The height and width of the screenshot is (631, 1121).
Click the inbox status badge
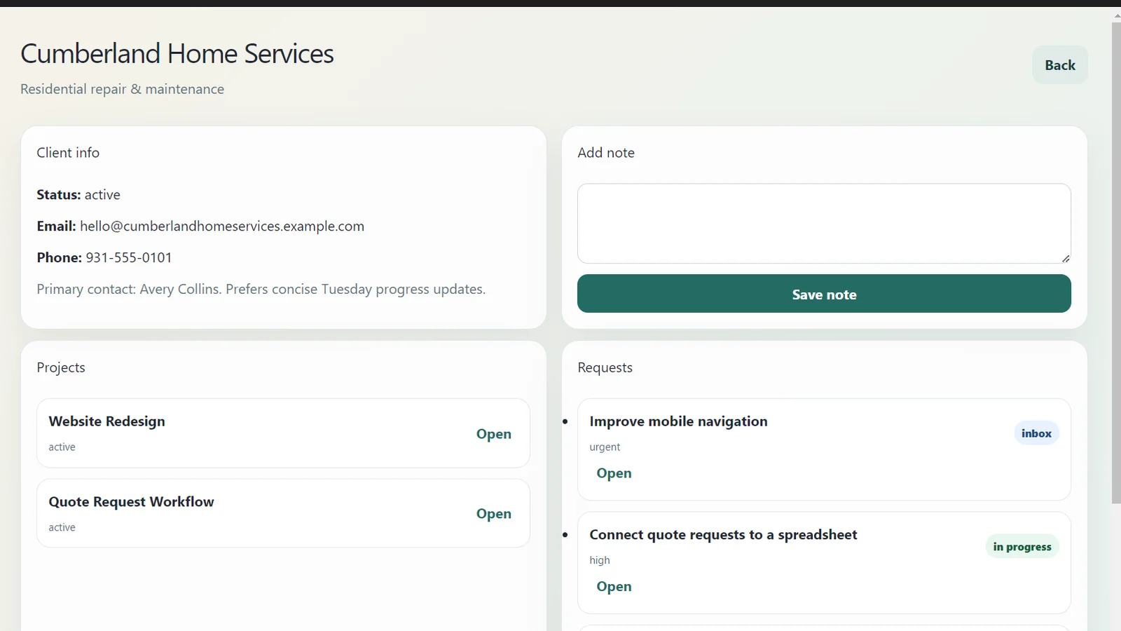click(x=1036, y=433)
